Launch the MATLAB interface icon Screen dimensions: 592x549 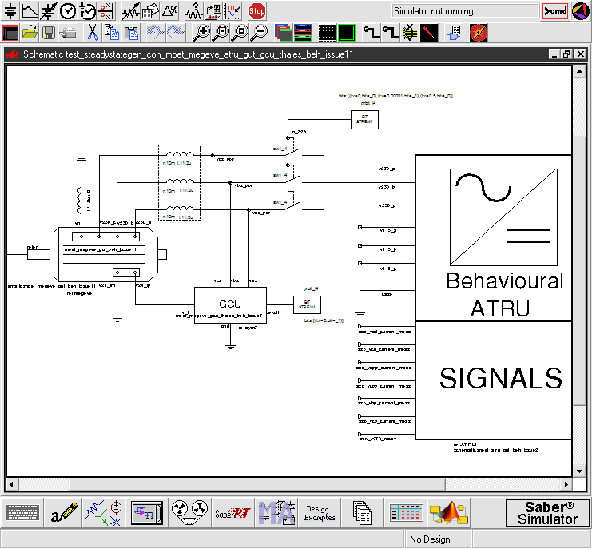pos(449,513)
